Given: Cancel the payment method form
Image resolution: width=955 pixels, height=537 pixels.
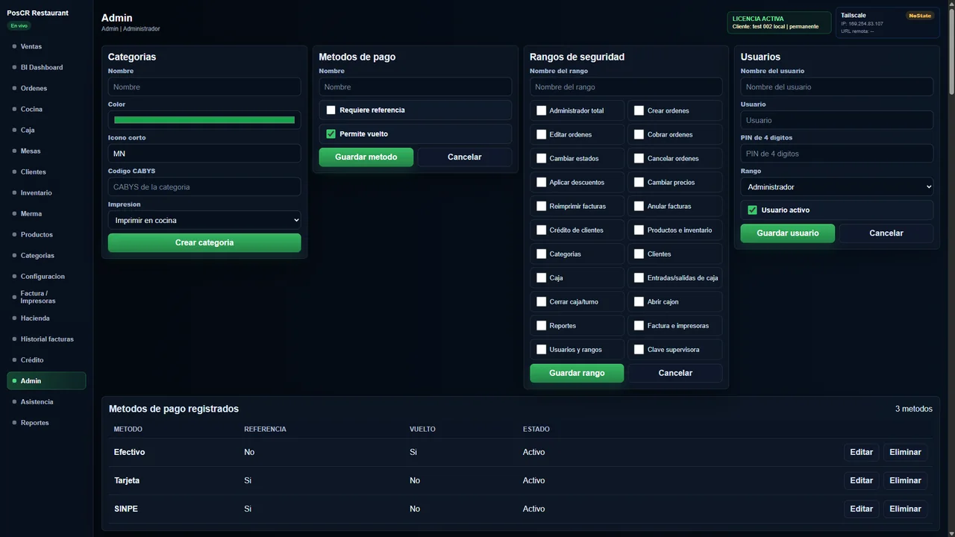Looking at the screenshot, I should [464, 157].
